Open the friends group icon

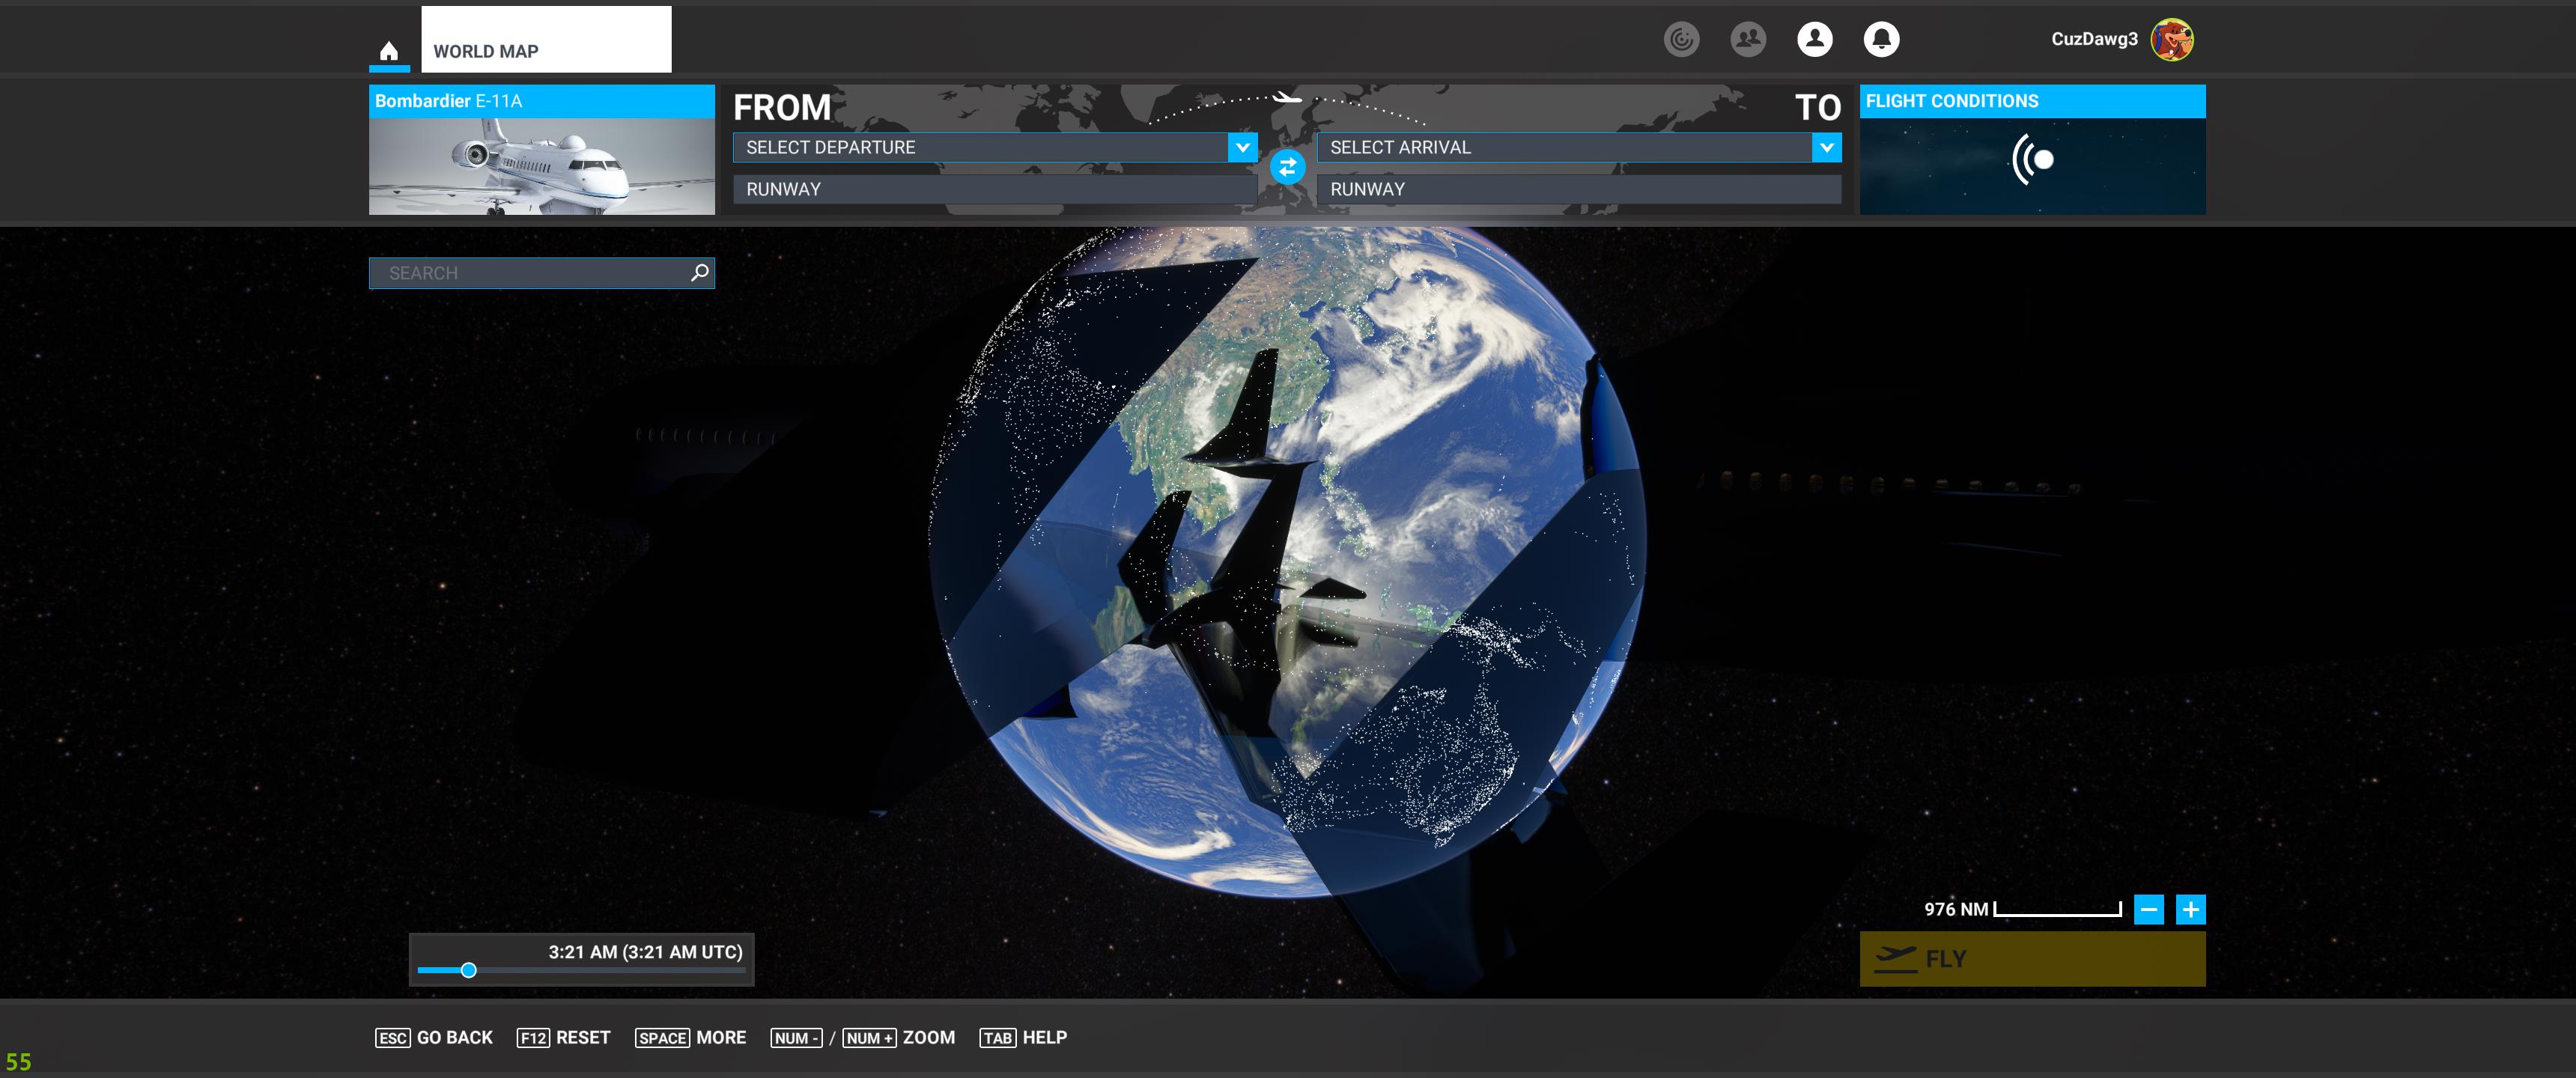pyautogui.click(x=1747, y=39)
